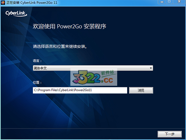
Task: Click the 欢迎使用 Power2Go 安装程序 heading
Action: point(69,26)
